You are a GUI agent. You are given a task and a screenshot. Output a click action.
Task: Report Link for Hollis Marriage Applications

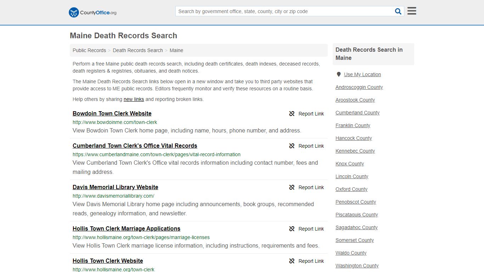pyautogui.click(x=311, y=229)
